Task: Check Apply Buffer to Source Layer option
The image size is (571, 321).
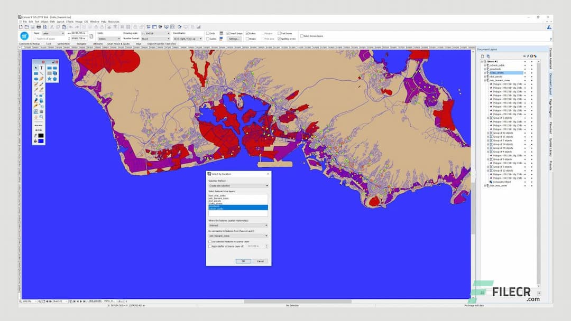Action: tap(209, 247)
